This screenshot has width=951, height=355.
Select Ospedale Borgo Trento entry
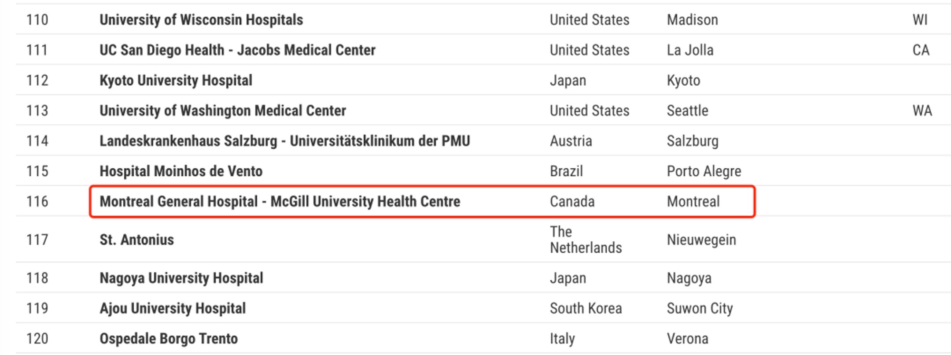tap(169, 339)
